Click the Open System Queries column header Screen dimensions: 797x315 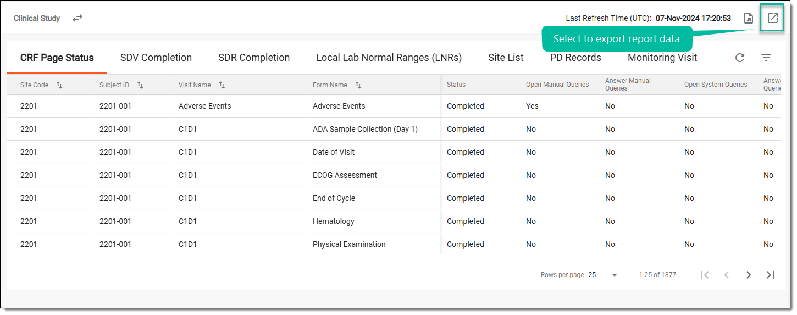716,85
